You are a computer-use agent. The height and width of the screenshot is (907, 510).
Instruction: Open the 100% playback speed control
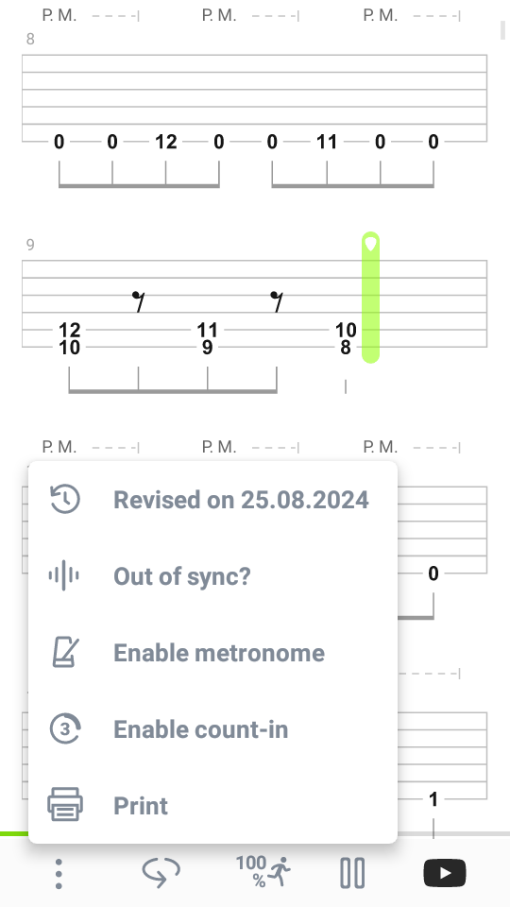pos(263,872)
